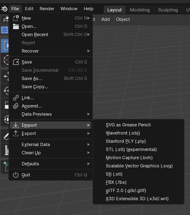The width and height of the screenshot is (190, 215).
Task: Select the Select Box tool icon
Action: pyautogui.click(x=5, y=46)
